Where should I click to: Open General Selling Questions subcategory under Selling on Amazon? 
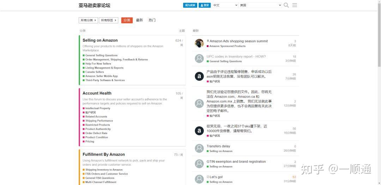[101, 55]
